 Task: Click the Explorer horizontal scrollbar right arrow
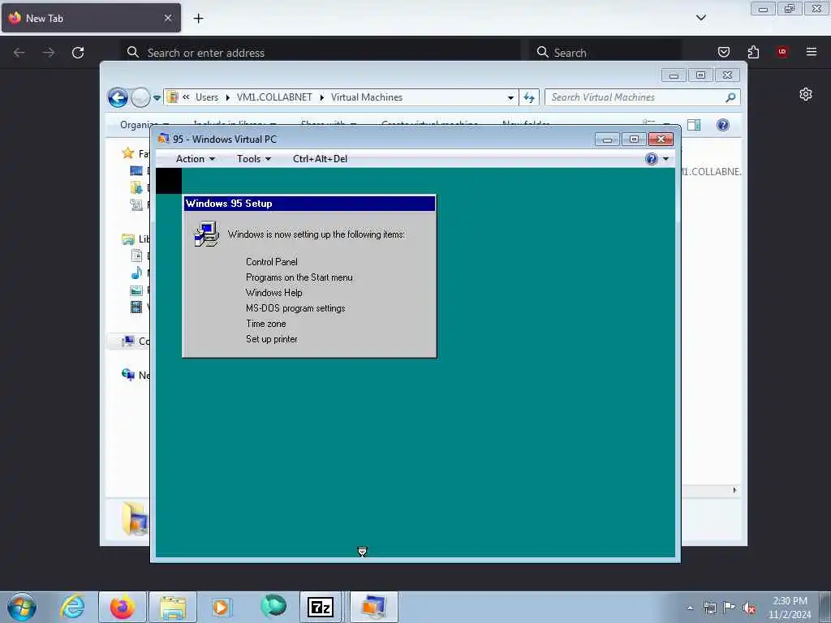734,490
